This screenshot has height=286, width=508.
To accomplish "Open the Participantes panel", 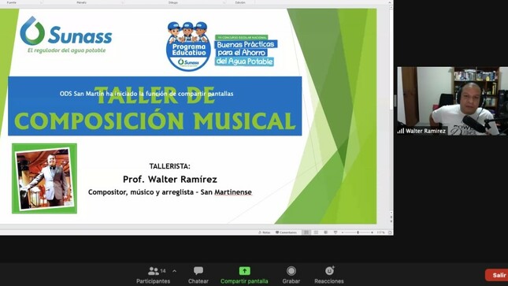I will coord(154,275).
